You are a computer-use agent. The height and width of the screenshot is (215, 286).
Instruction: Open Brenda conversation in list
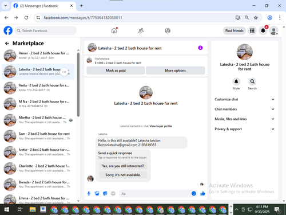pos(38,185)
